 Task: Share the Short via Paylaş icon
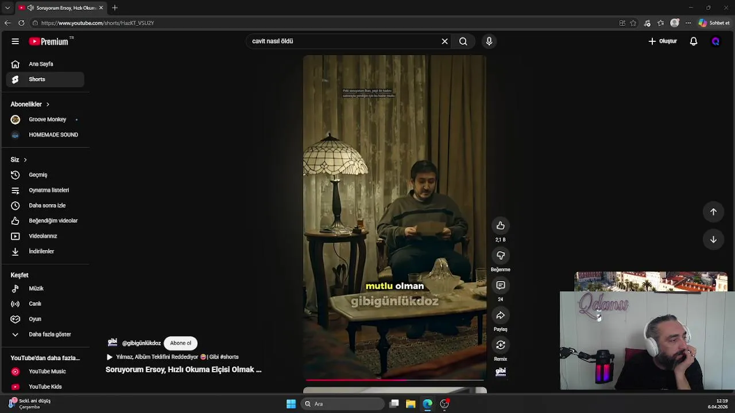pyautogui.click(x=501, y=315)
